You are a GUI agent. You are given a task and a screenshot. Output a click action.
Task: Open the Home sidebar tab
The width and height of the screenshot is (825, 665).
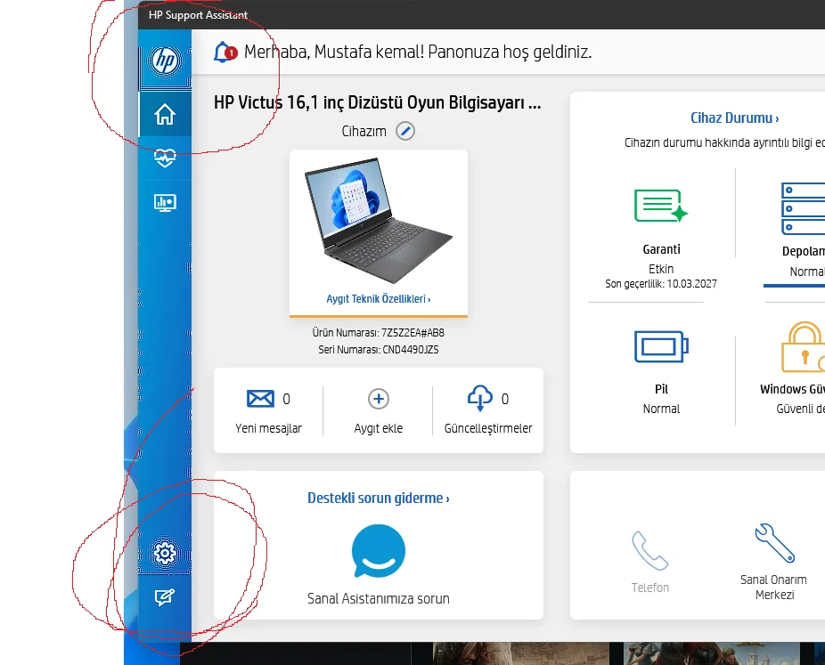tap(165, 114)
